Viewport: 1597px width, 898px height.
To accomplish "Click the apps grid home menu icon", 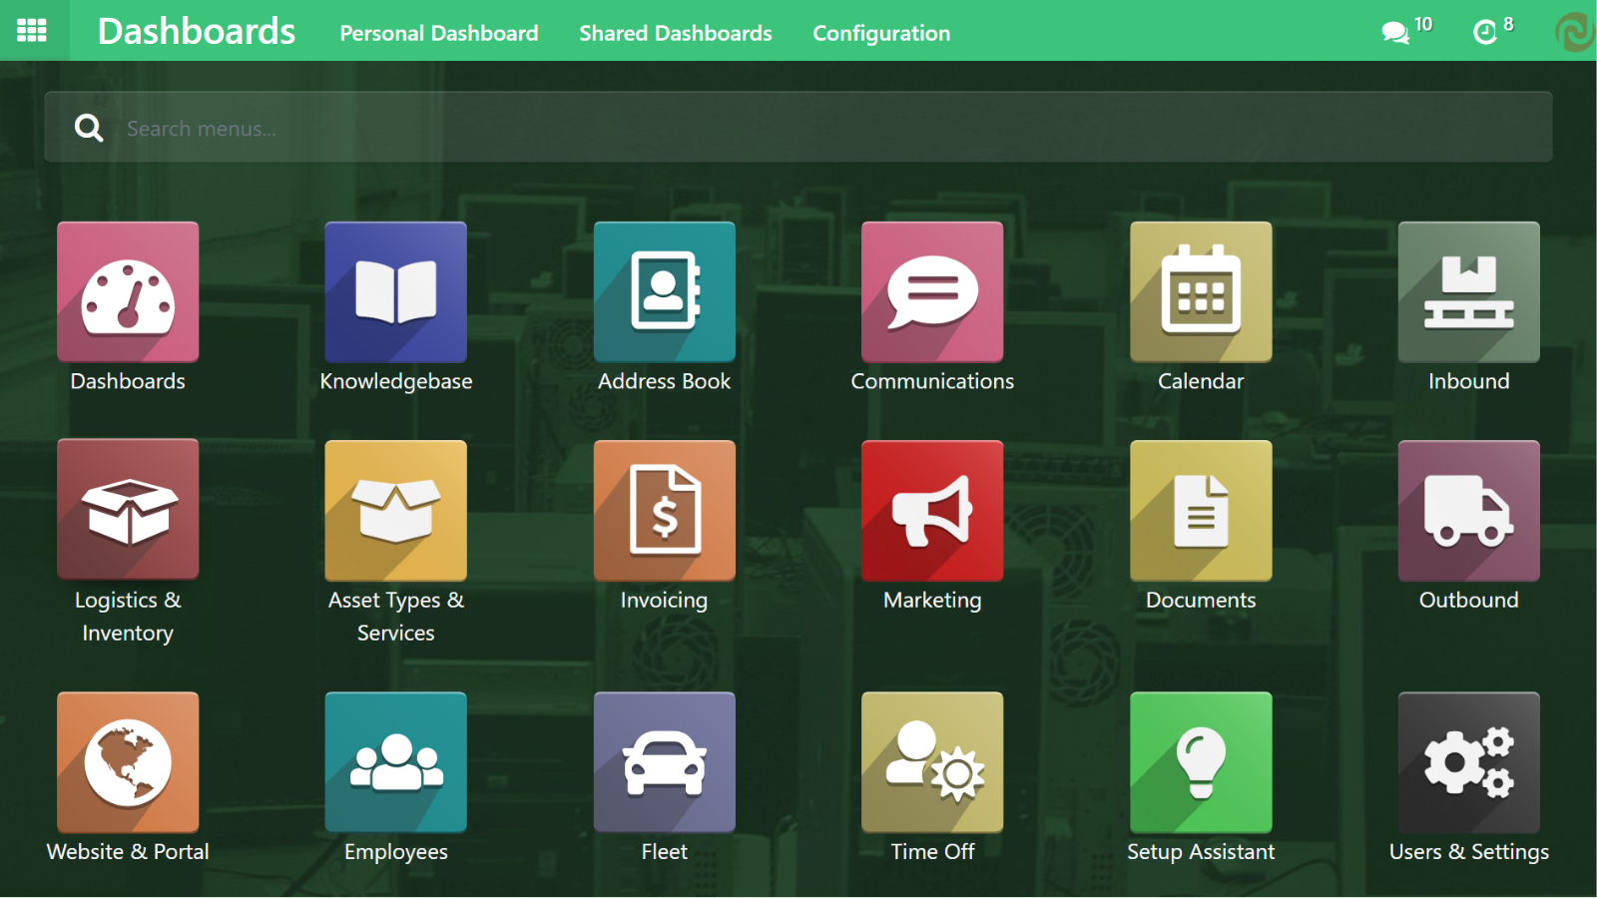I will coord(32,31).
